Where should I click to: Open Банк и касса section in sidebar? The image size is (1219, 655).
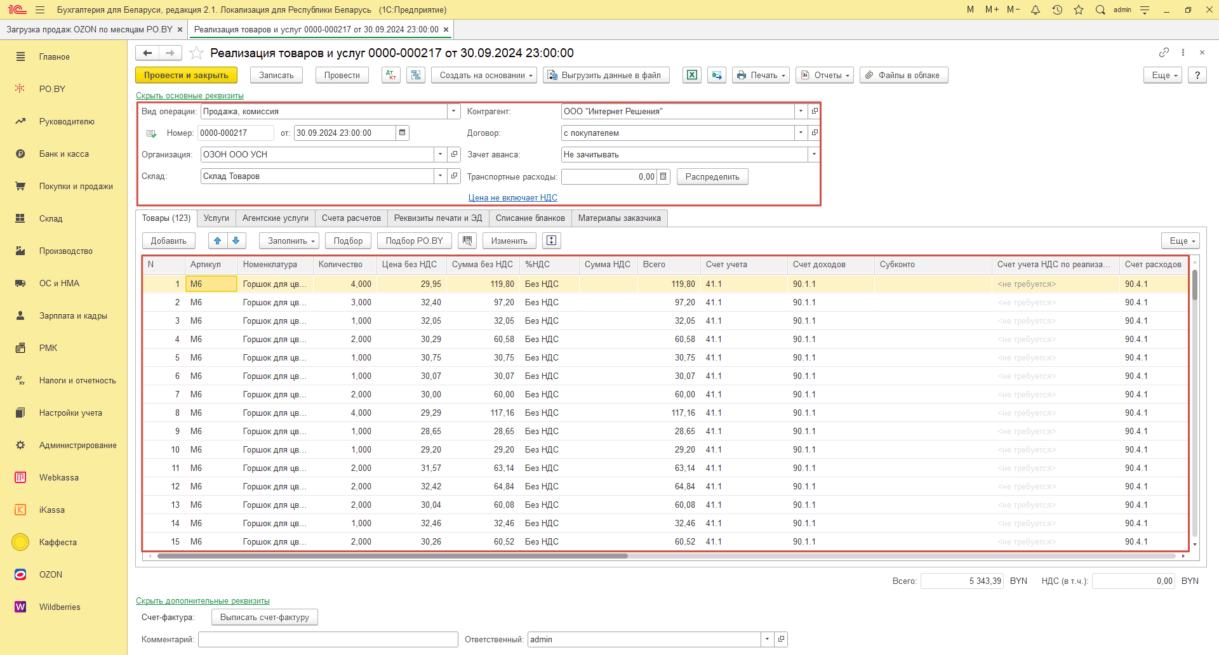(x=63, y=154)
